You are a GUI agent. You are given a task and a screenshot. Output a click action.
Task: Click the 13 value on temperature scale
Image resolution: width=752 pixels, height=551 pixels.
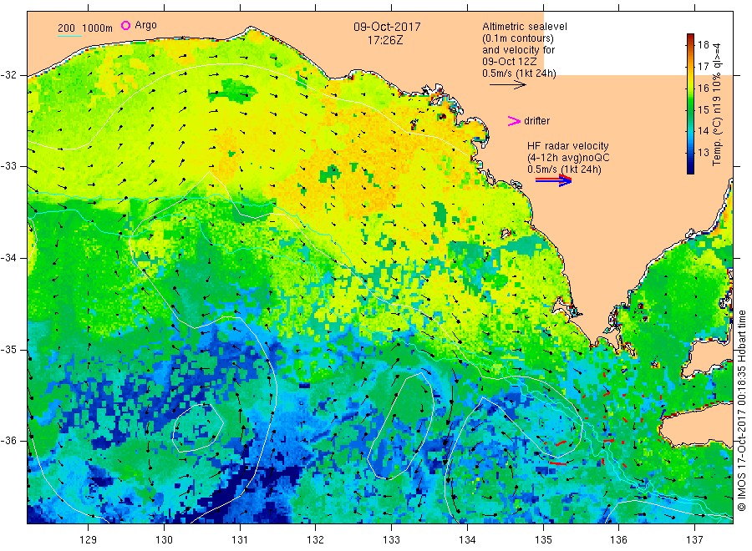pyautogui.click(x=703, y=153)
